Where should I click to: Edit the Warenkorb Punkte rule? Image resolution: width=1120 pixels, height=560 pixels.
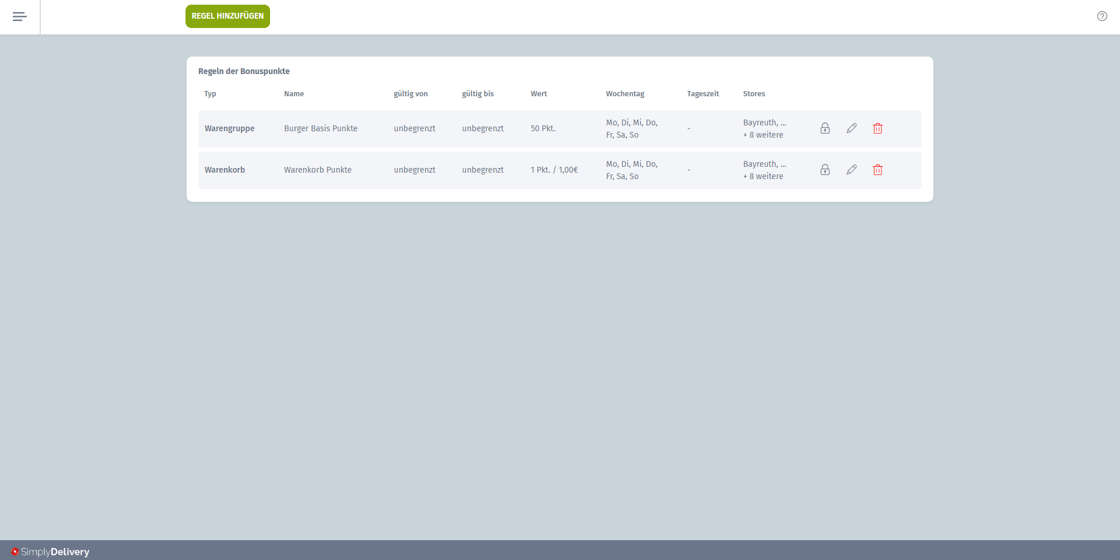pyautogui.click(x=852, y=170)
